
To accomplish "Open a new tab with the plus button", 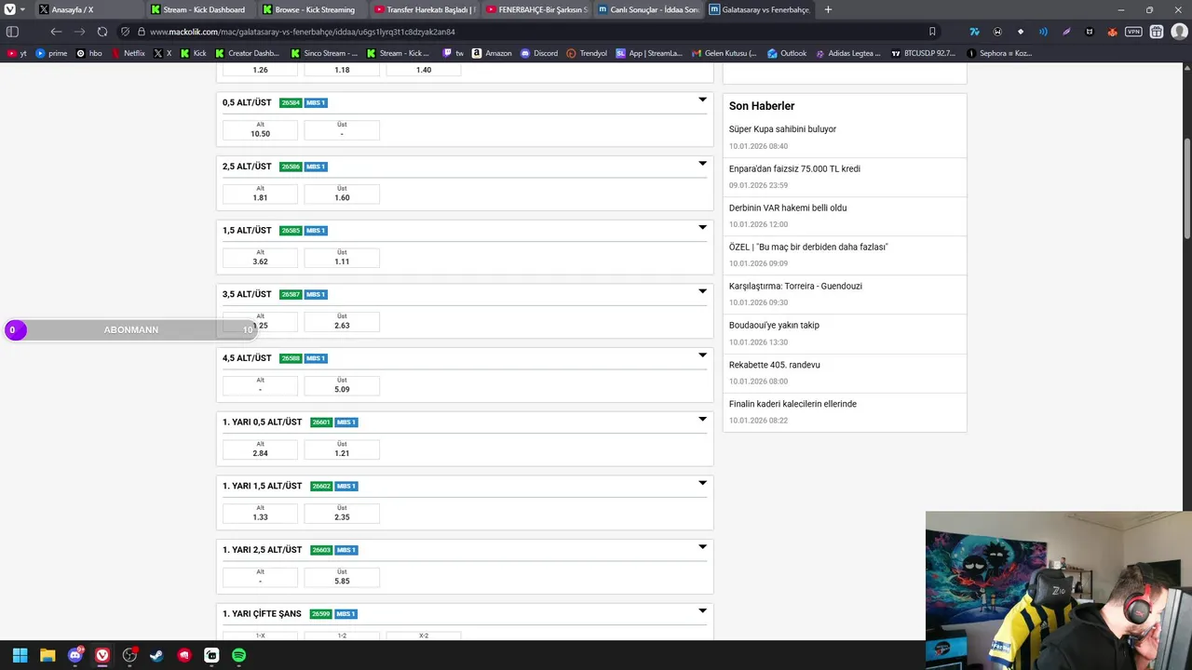I will point(828,9).
